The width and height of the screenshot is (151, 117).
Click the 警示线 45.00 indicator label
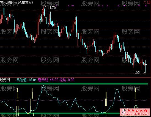[x=48, y=80]
